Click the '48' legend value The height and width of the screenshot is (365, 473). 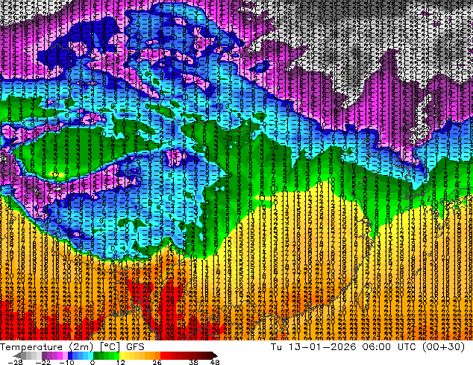[x=215, y=362]
